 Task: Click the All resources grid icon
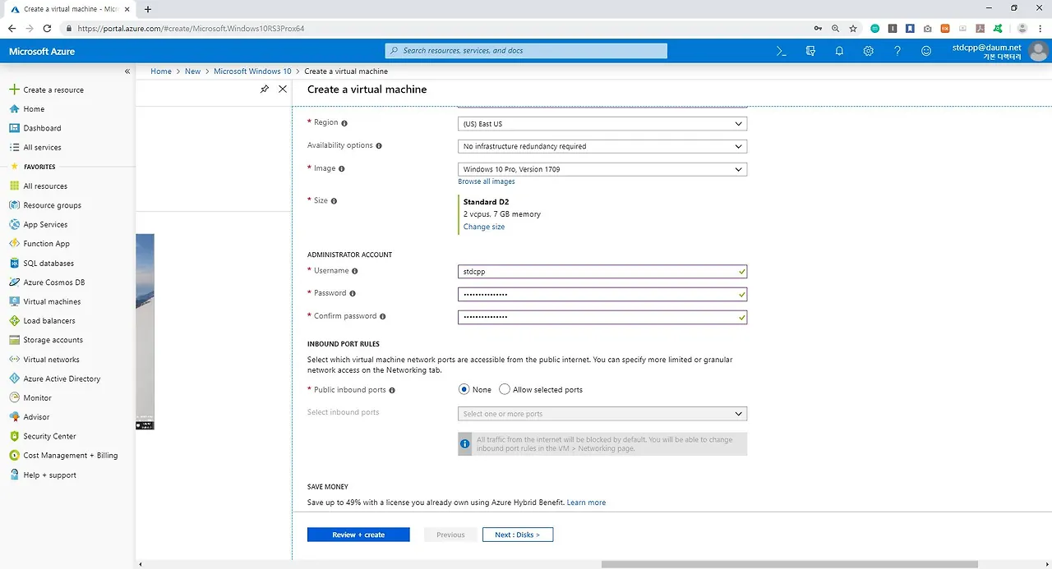coord(14,186)
